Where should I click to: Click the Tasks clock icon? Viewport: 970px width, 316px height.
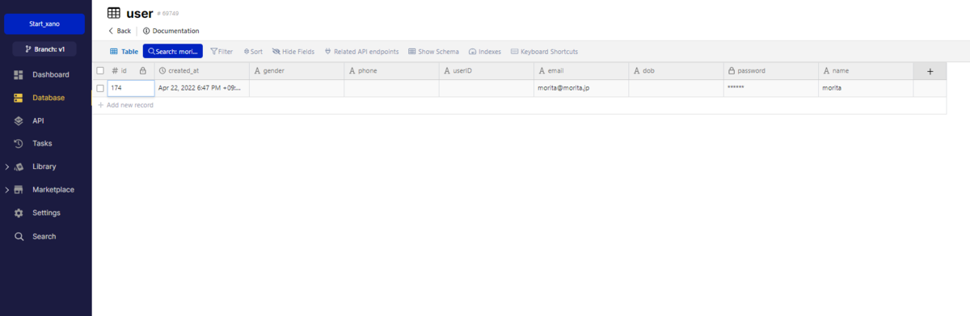19,144
